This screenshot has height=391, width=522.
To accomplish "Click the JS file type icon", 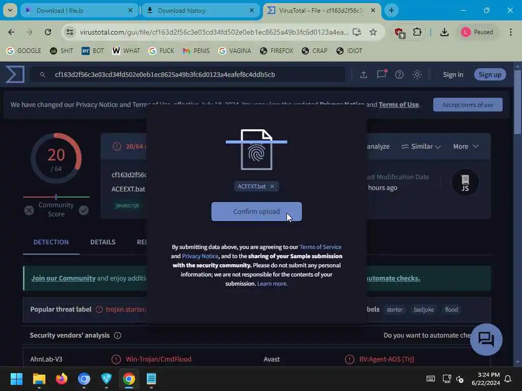I will [465, 182].
